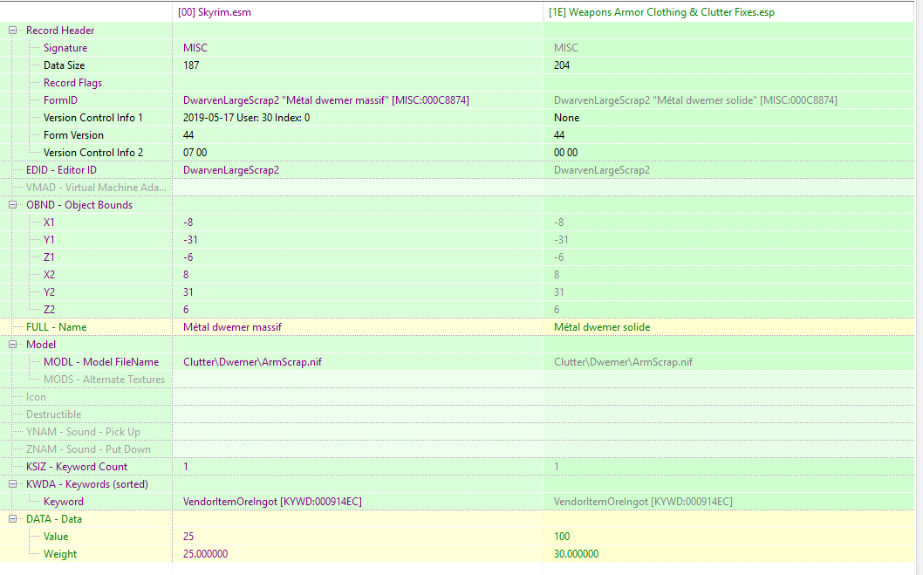Image resolution: width=923 pixels, height=575 pixels.
Task: Select the Icon row
Action: pos(36,397)
